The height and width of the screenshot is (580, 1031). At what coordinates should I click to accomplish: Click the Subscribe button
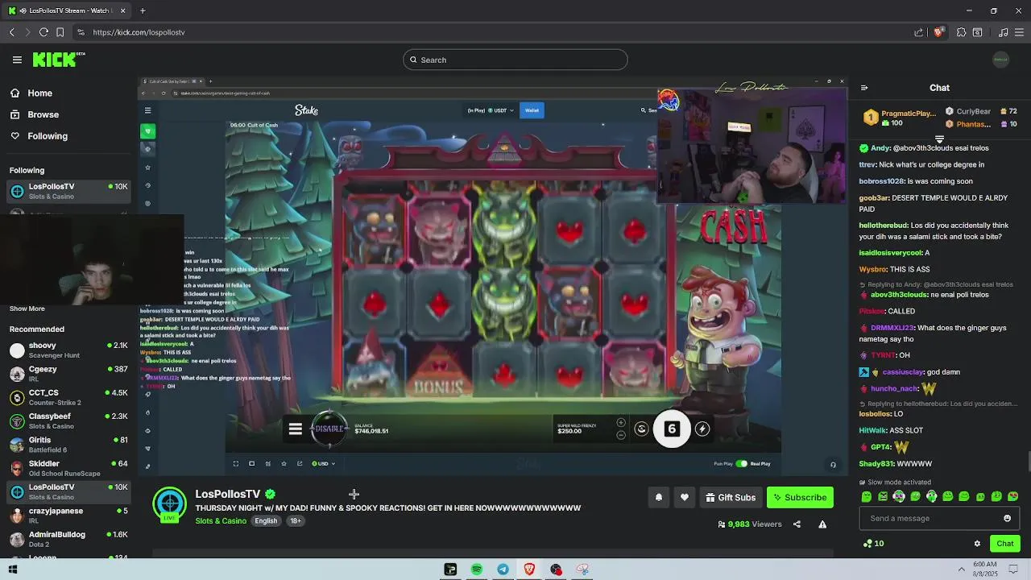pyautogui.click(x=800, y=498)
